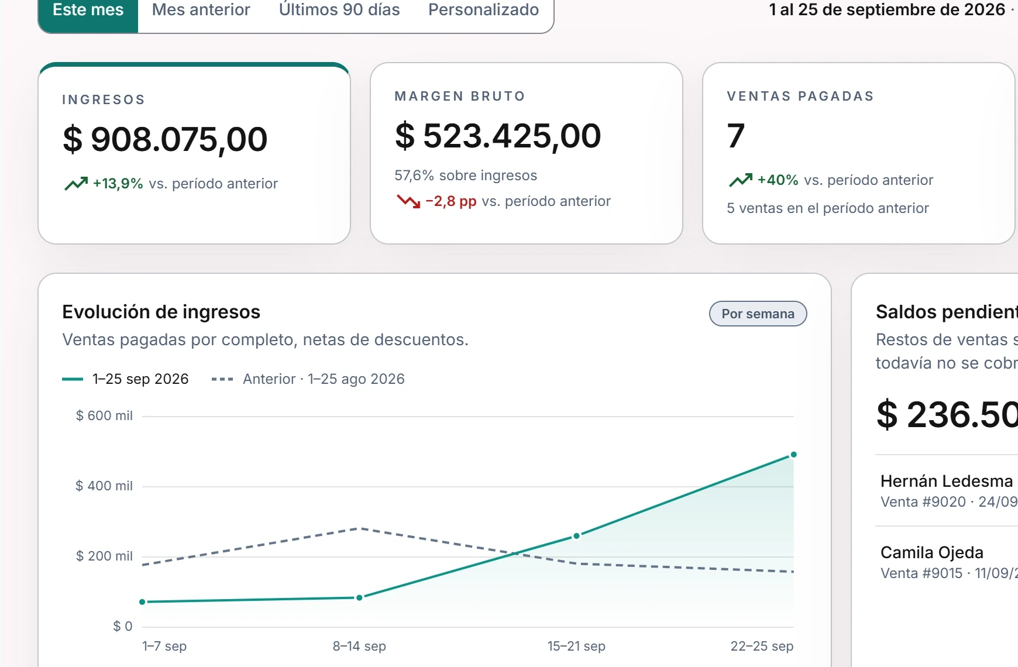Open Hernán Ledesma pending balance row
Image resolution: width=1018 pixels, height=667 pixels.
coord(947,491)
